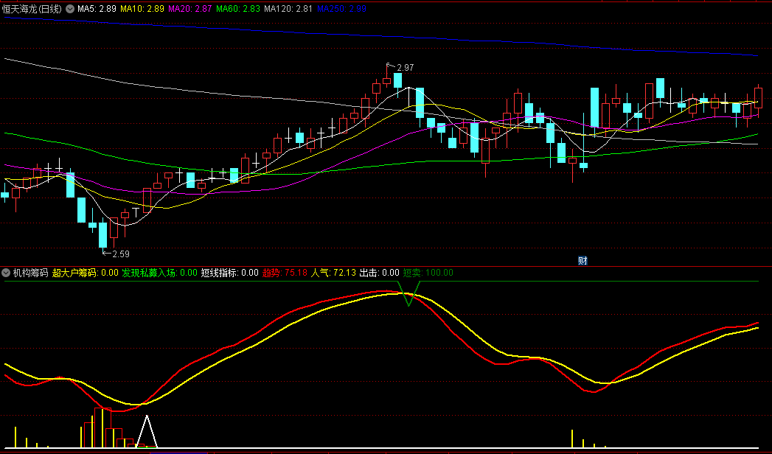Click the 短线指标: 0.00 value
The image size is (772, 454).
(x=230, y=273)
